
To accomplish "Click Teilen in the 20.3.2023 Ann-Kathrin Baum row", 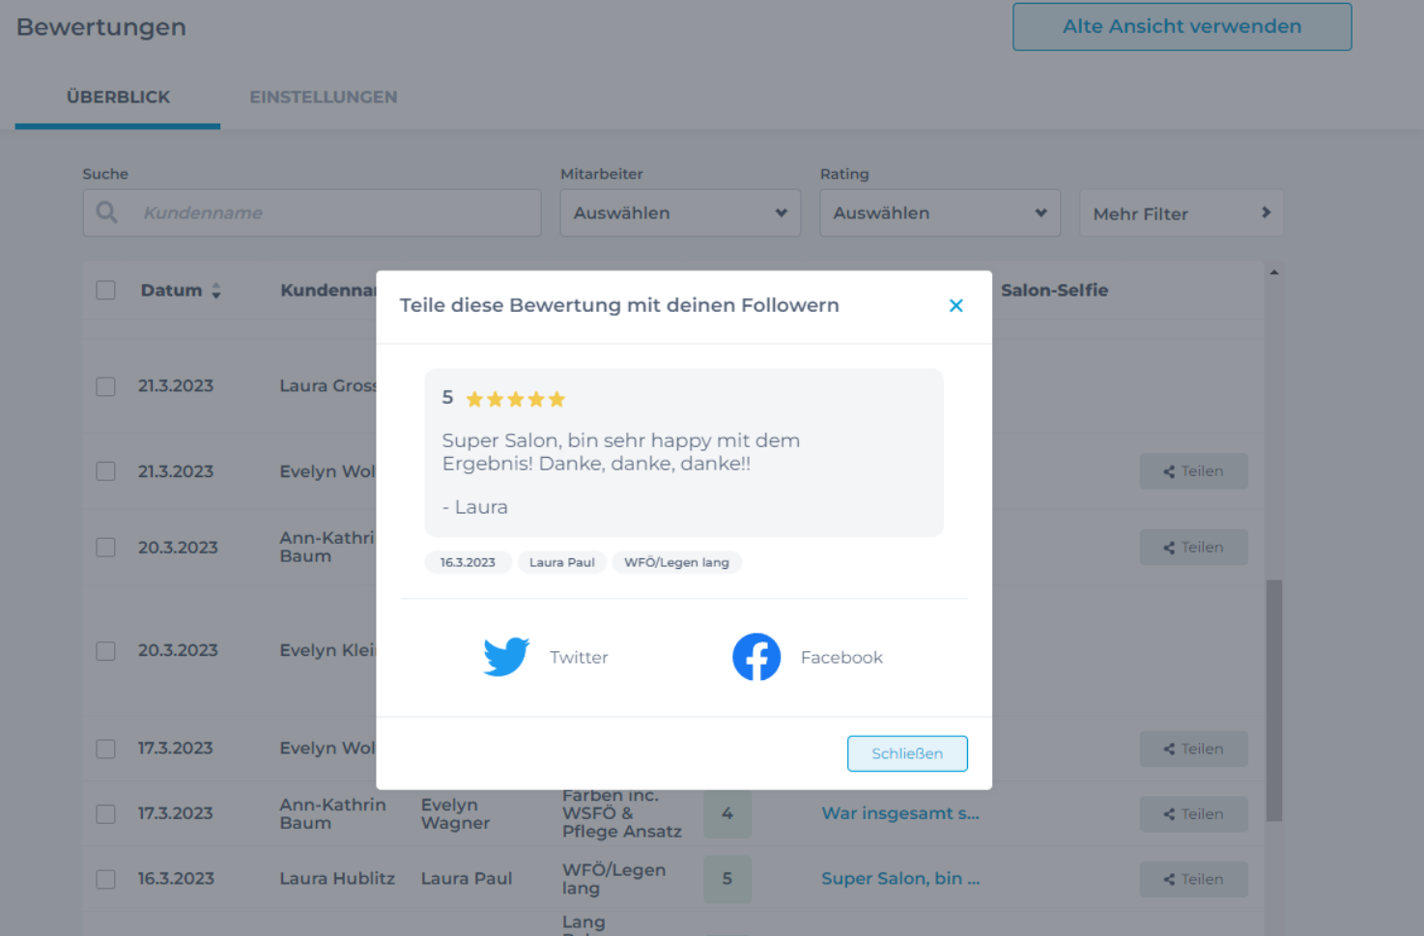I will 1193,548.
